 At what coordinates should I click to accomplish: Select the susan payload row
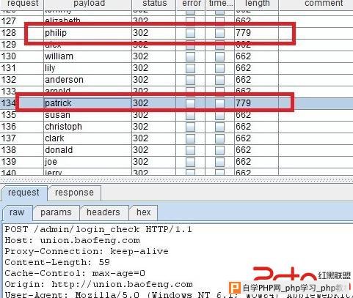click(176, 115)
